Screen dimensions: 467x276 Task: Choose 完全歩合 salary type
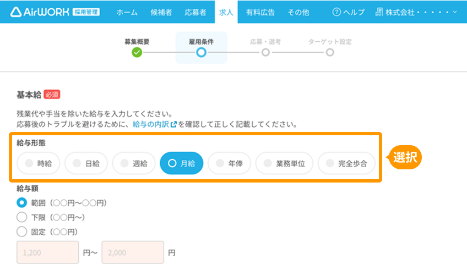[346, 163]
